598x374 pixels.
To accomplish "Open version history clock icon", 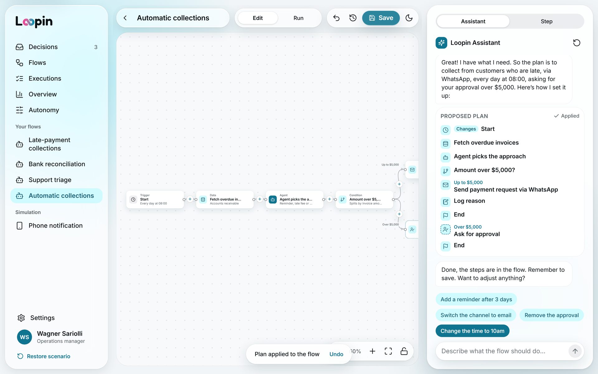I will tap(353, 18).
